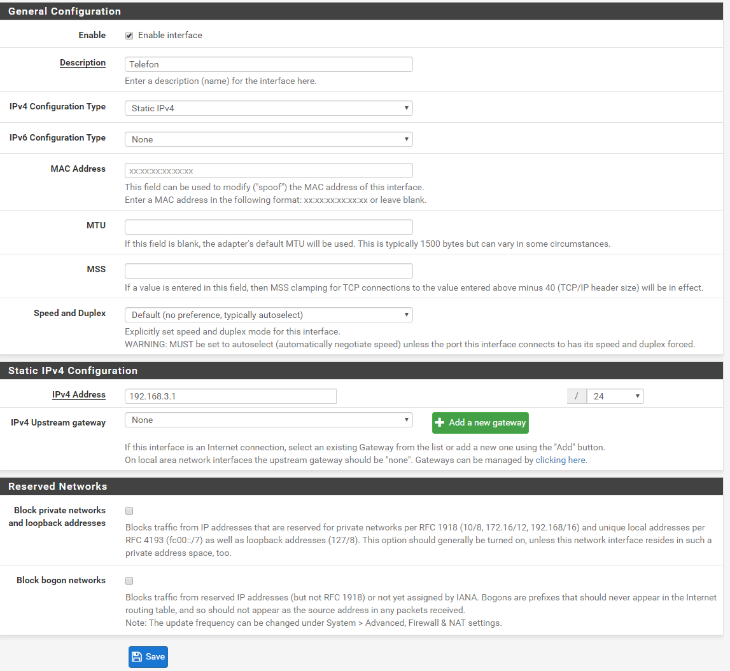Click the 'Enable interface' label text

[170, 36]
